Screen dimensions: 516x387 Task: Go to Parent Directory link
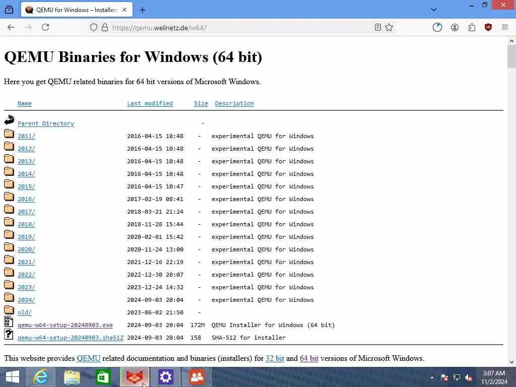pyautogui.click(x=46, y=123)
